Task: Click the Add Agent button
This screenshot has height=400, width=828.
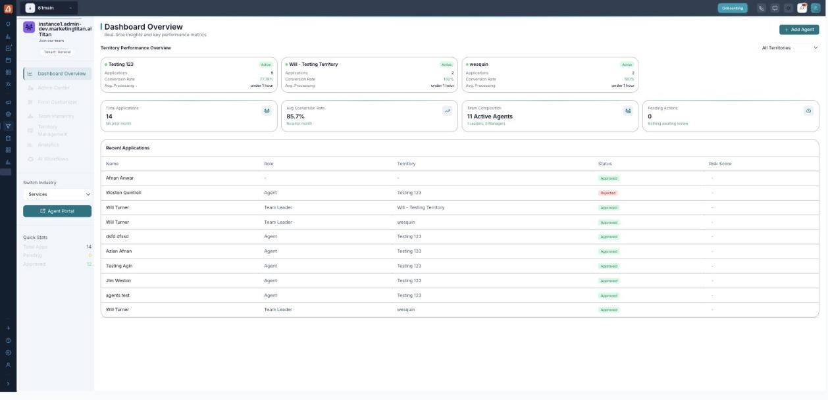Action: (x=799, y=30)
